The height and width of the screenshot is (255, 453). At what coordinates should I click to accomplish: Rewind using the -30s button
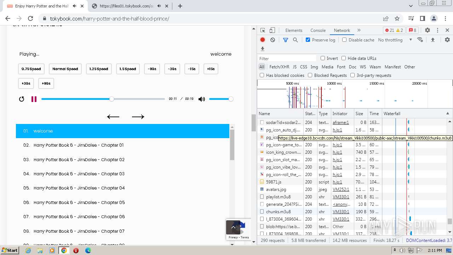coord(172,69)
